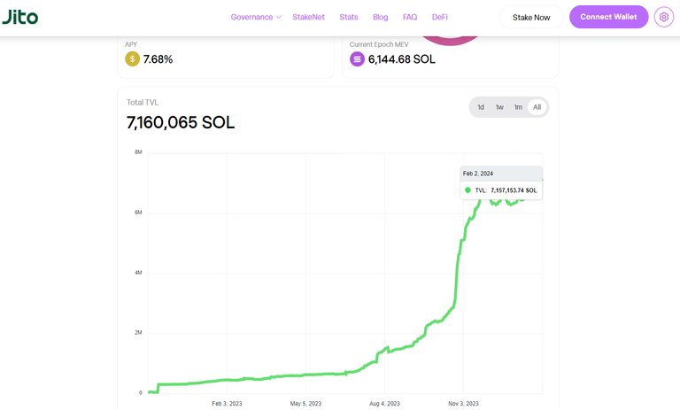680x410 pixels.
Task: Click the May 5, 2023 axis label
Action: [305, 404]
